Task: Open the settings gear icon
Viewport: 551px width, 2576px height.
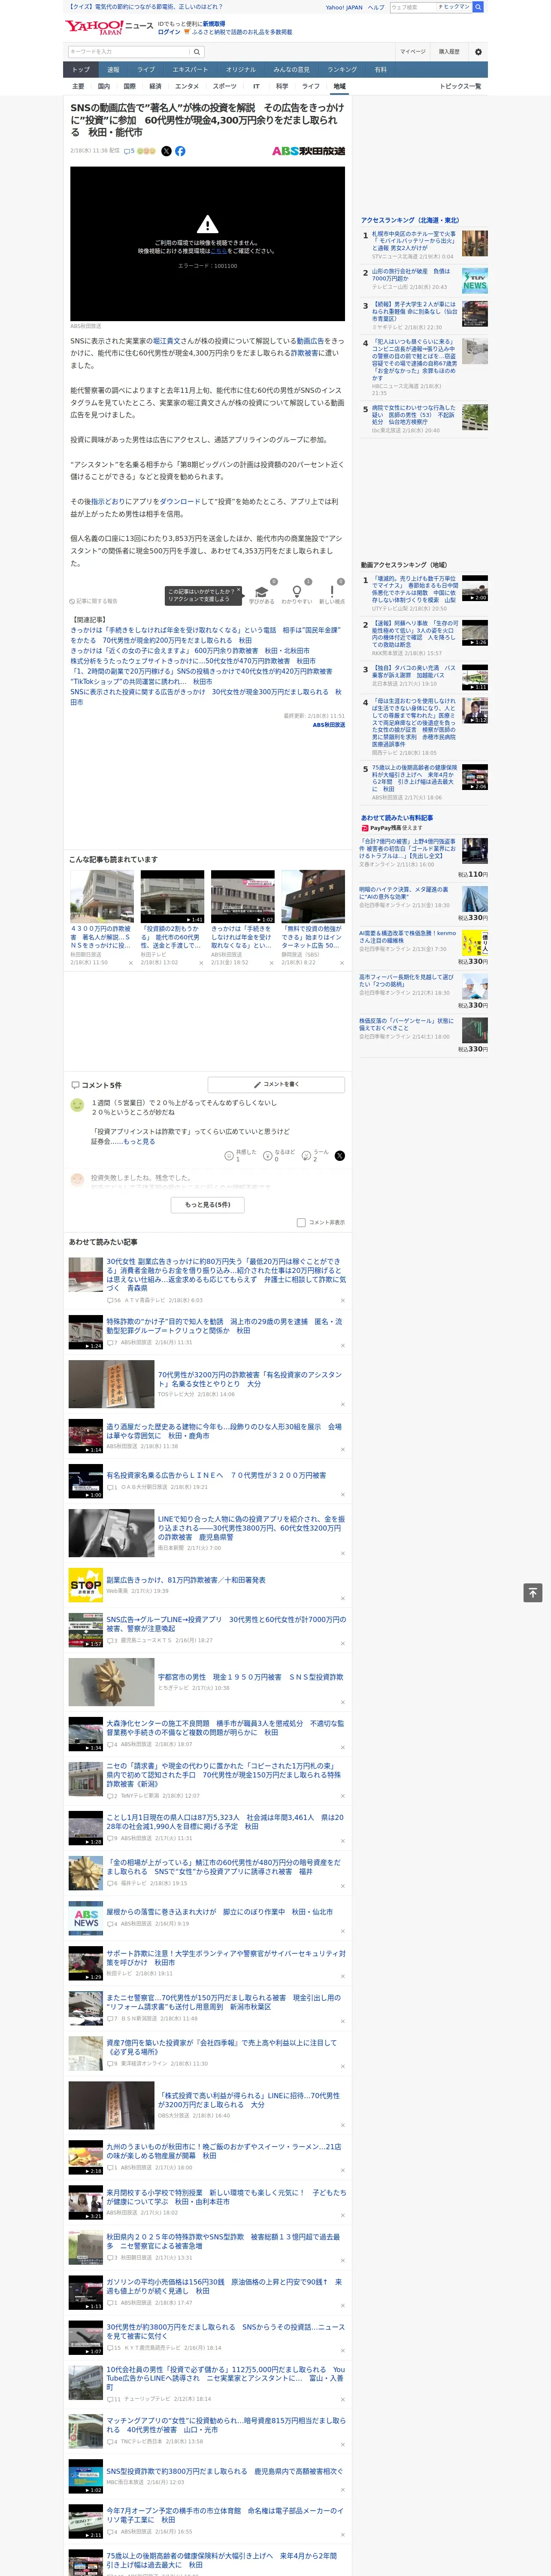Action: pyautogui.click(x=478, y=52)
